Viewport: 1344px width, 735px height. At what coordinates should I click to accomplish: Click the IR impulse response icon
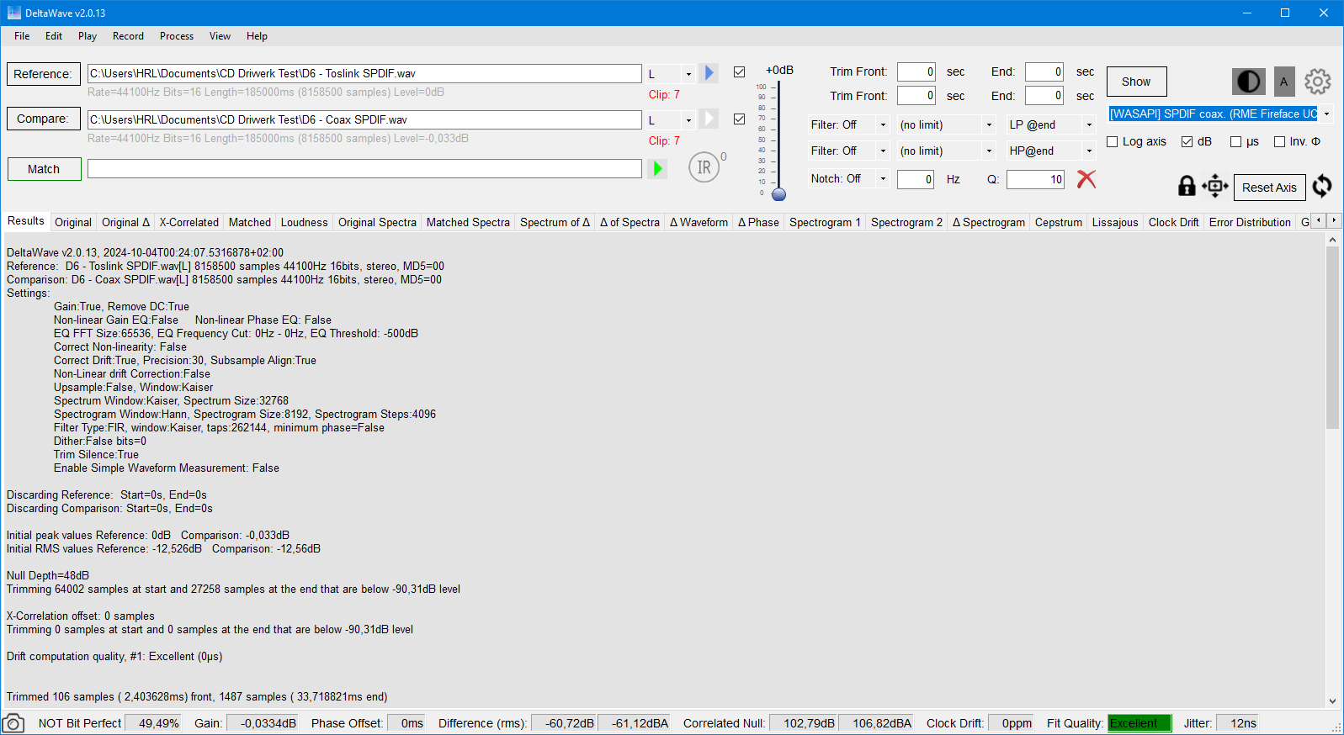704,167
